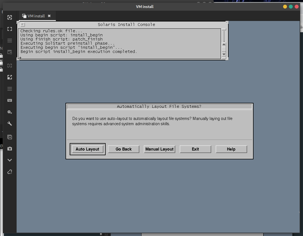Click the Exit button in the dialog
Screen dimensions: 303x236
(x=195, y=149)
